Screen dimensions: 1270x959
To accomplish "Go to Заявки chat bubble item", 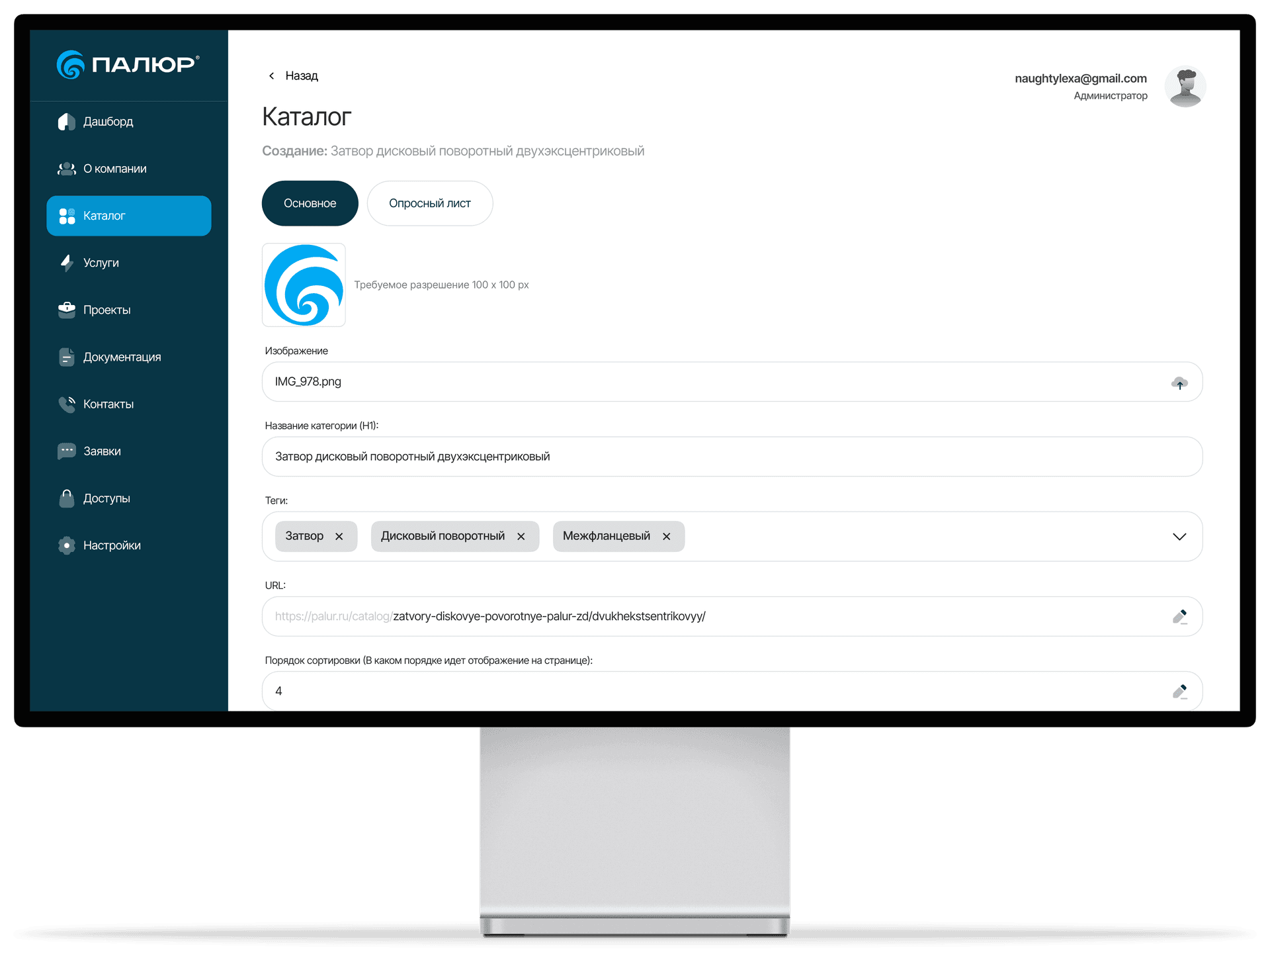I will [x=101, y=451].
